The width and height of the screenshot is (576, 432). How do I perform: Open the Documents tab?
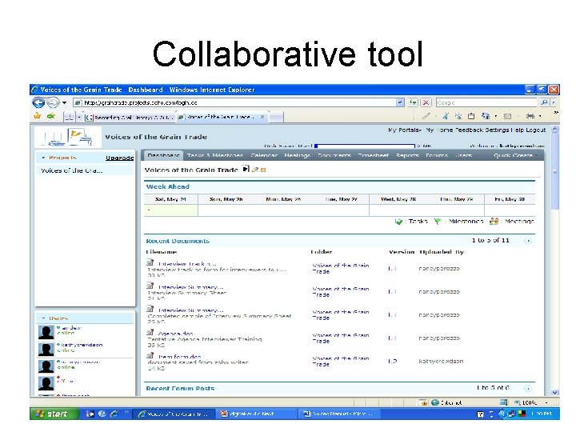pyautogui.click(x=334, y=155)
